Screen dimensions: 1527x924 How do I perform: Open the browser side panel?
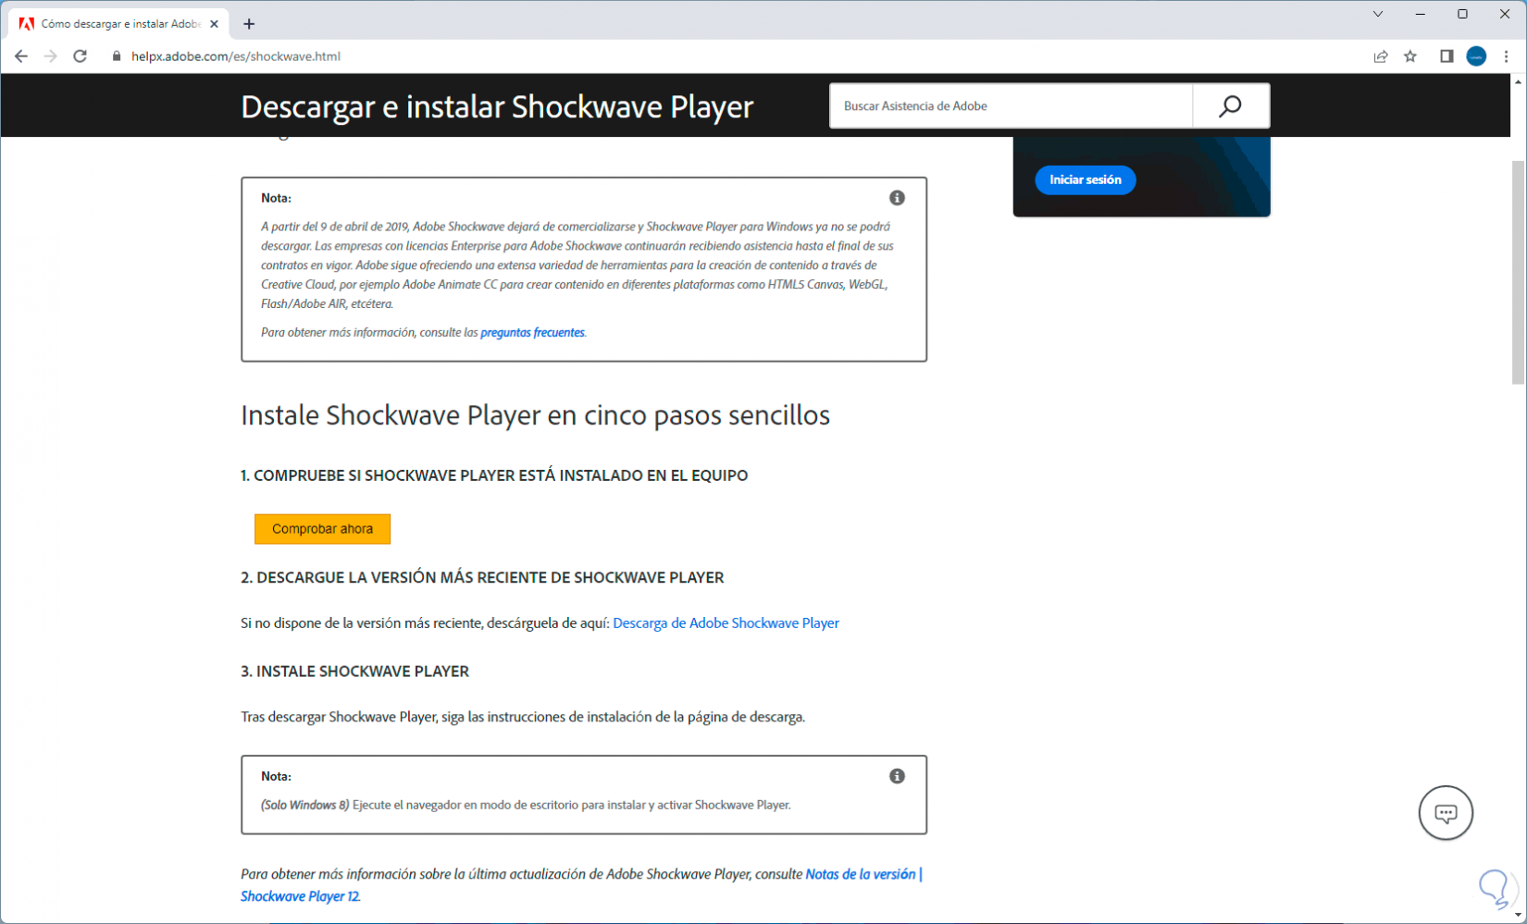[x=1446, y=56]
